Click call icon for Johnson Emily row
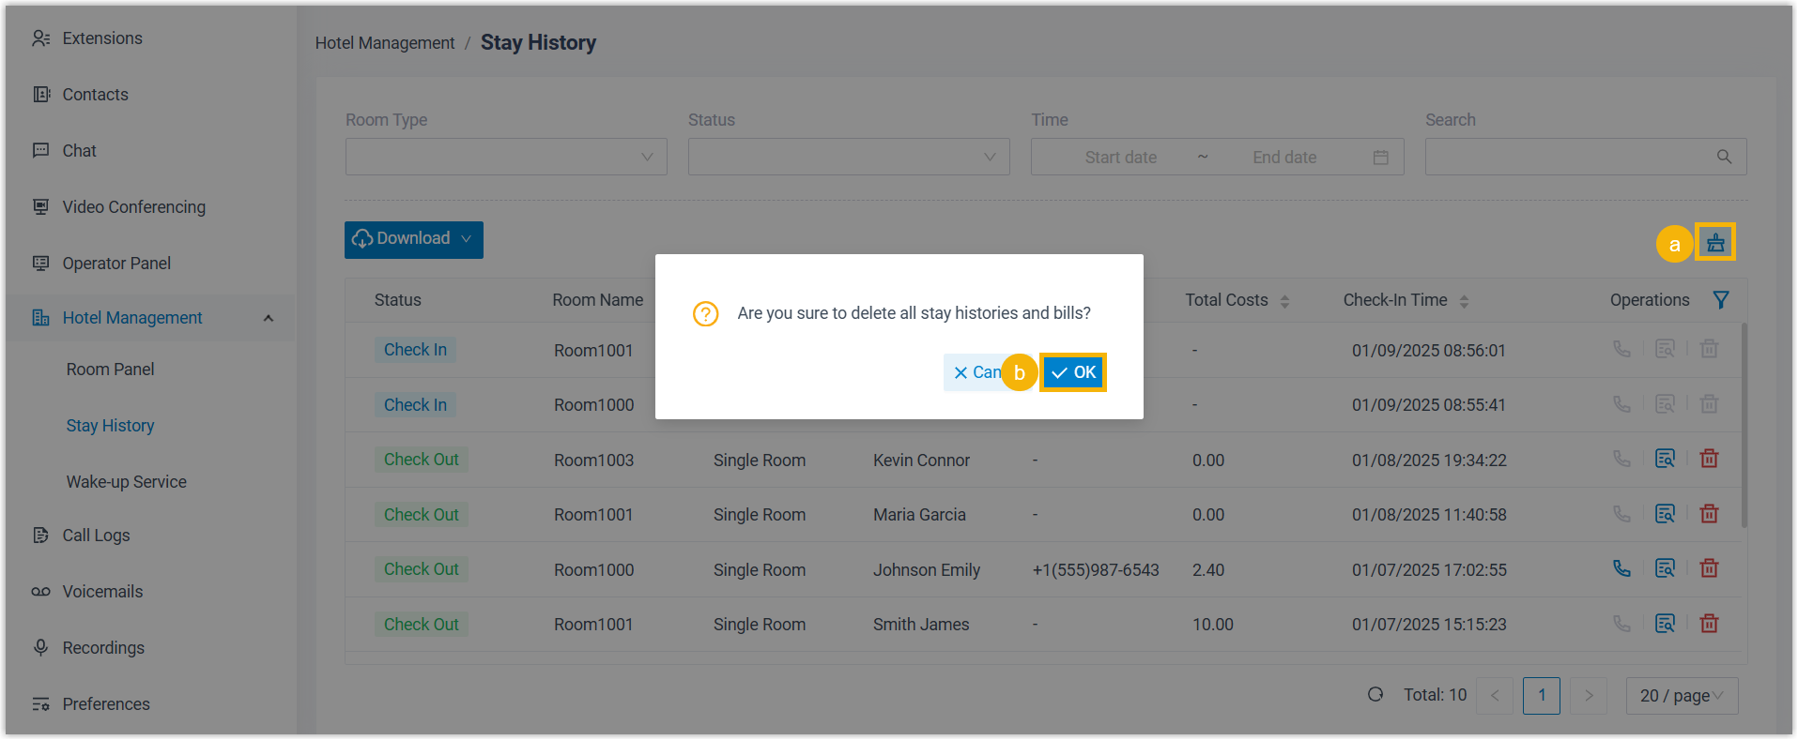 [1621, 569]
